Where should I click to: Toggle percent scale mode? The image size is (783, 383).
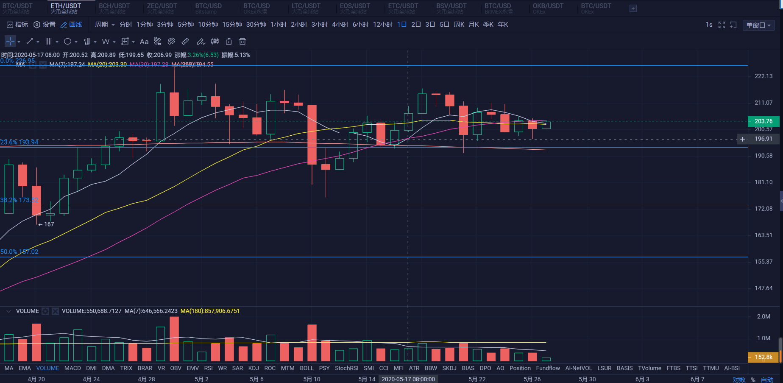pos(753,380)
